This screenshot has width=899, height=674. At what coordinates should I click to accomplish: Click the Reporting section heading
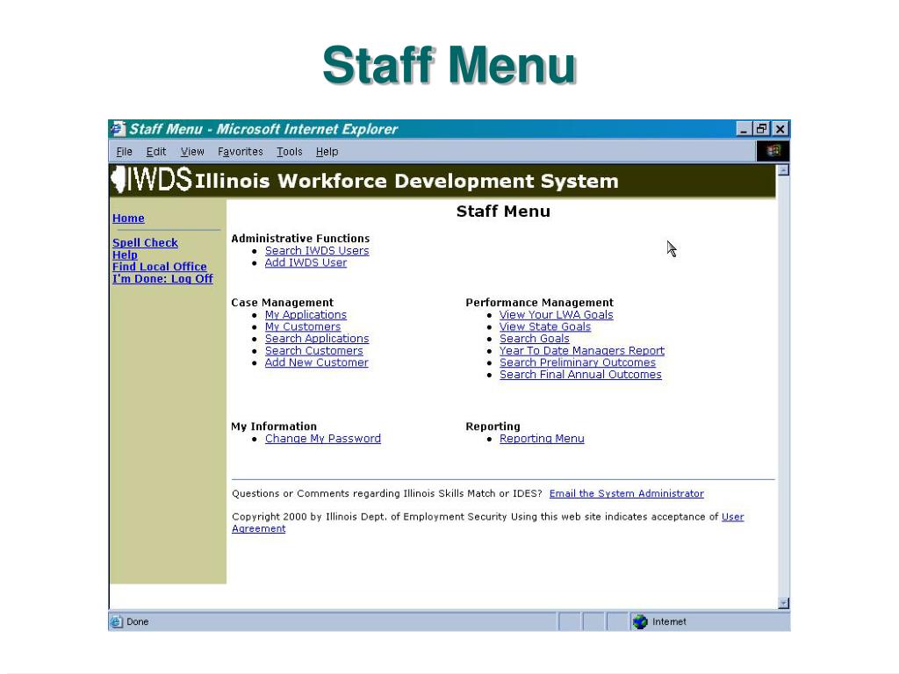[x=493, y=427]
